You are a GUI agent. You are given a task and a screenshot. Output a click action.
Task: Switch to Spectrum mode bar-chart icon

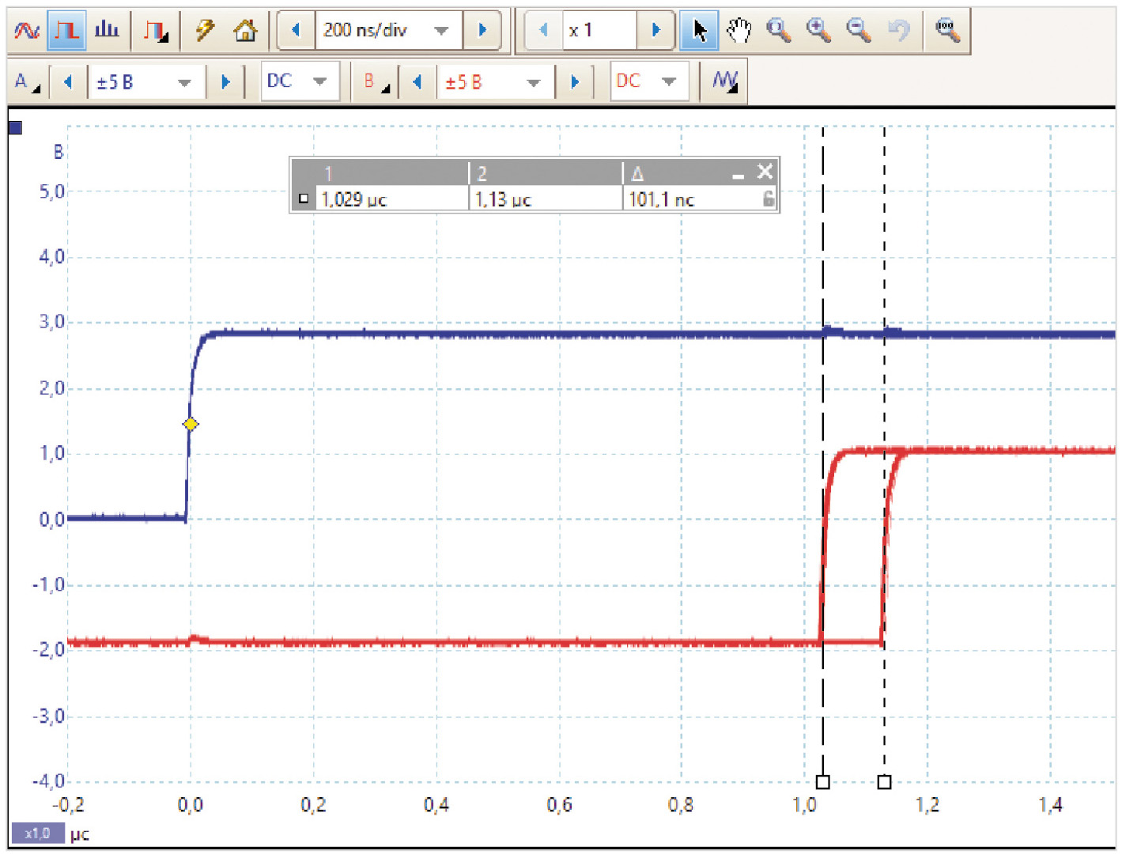107,31
